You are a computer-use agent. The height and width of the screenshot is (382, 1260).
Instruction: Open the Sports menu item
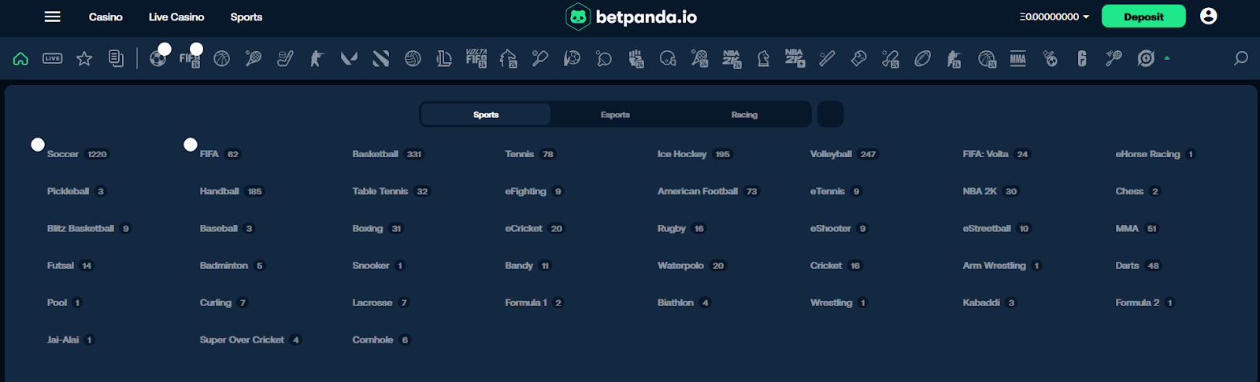(246, 17)
